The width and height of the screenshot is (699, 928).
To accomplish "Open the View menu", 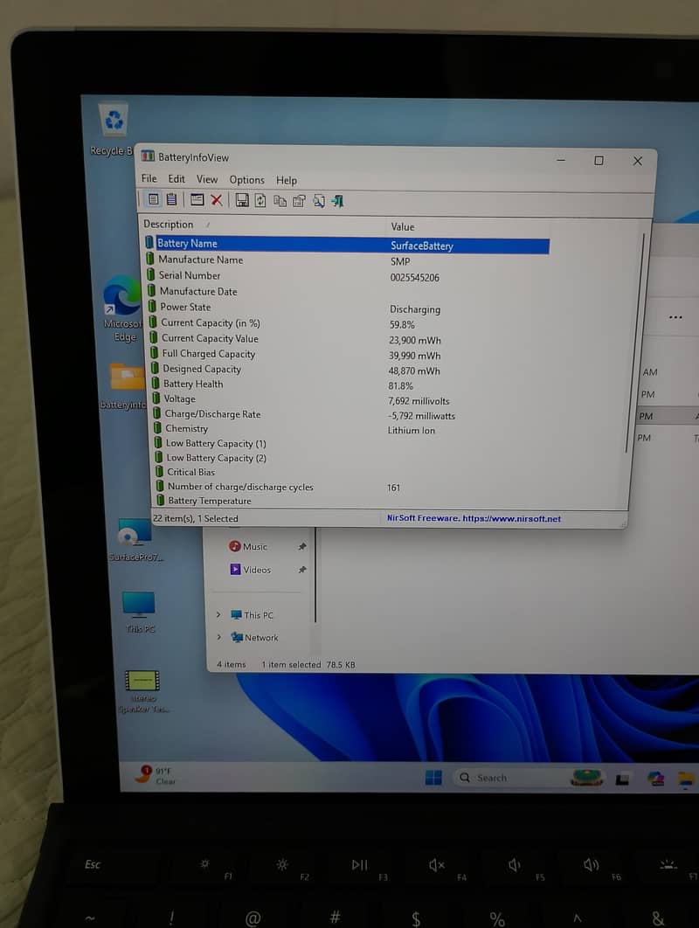I will pyautogui.click(x=207, y=179).
